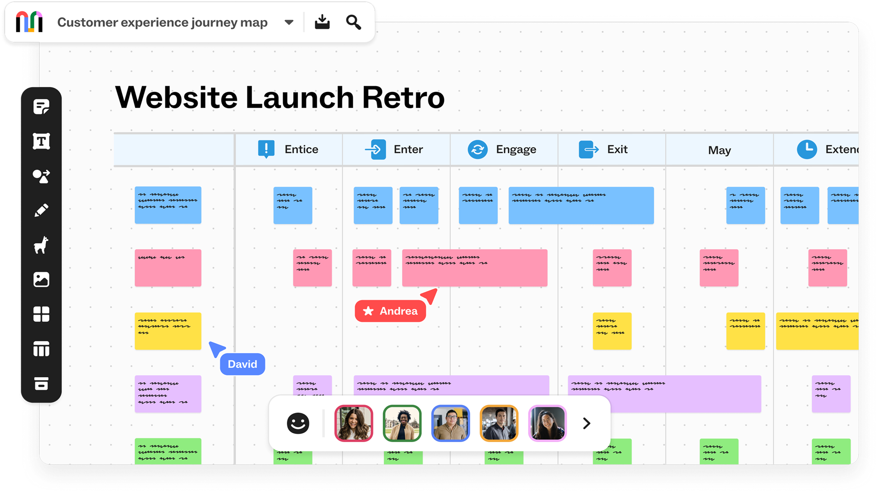Select the pencil drawing tool
The image size is (879, 494).
(x=41, y=210)
